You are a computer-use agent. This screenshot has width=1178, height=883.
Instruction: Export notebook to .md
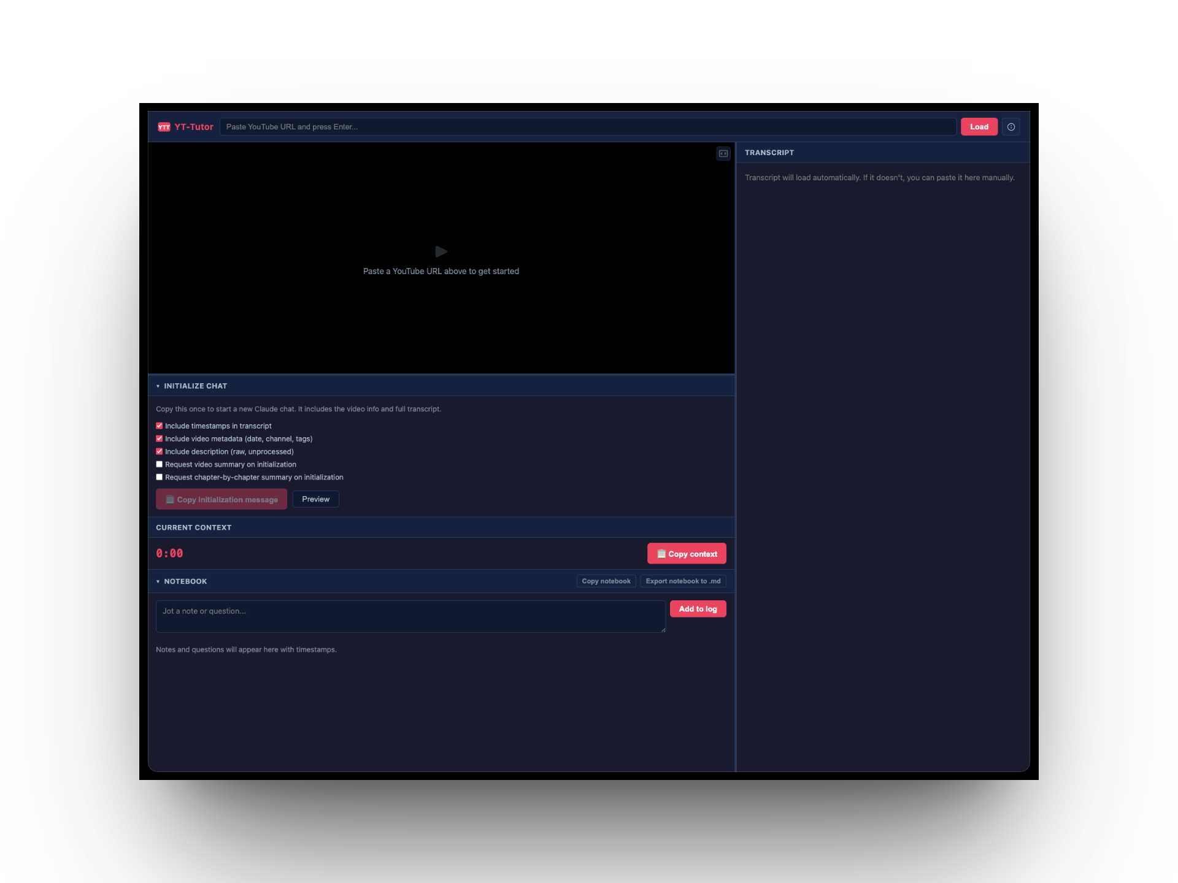(x=683, y=581)
